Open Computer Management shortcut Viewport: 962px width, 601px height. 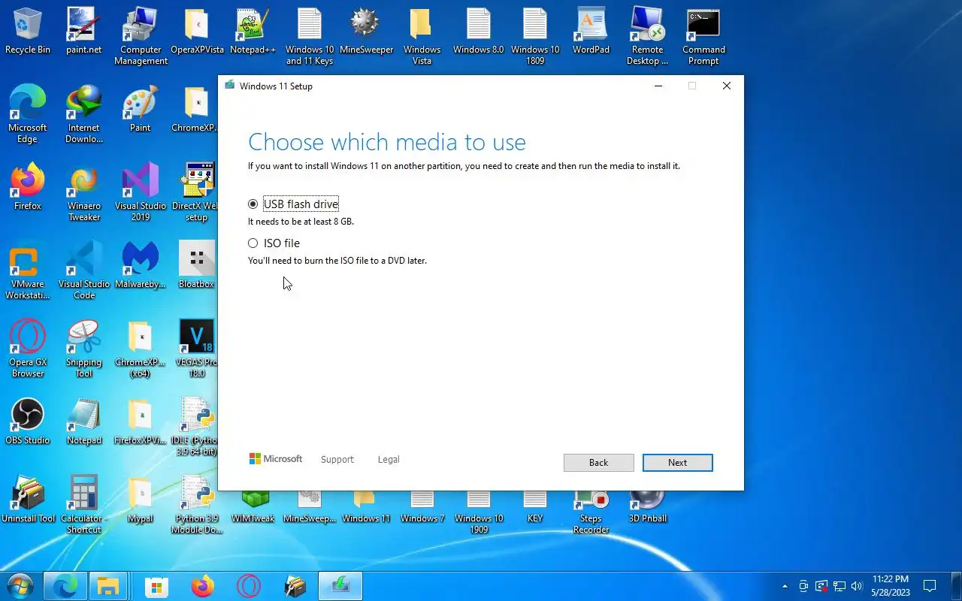pos(141,37)
